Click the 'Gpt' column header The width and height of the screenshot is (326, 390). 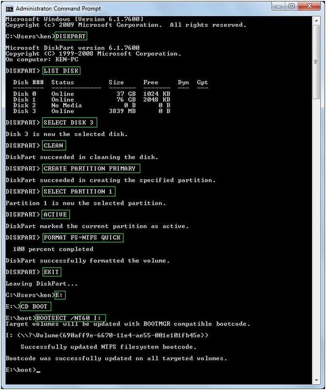pyautogui.click(x=202, y=82)
